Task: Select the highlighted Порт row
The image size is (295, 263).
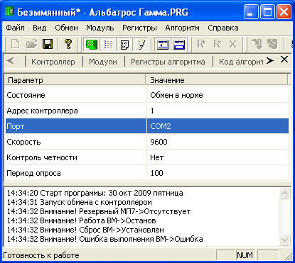Action: pos(146,126)
